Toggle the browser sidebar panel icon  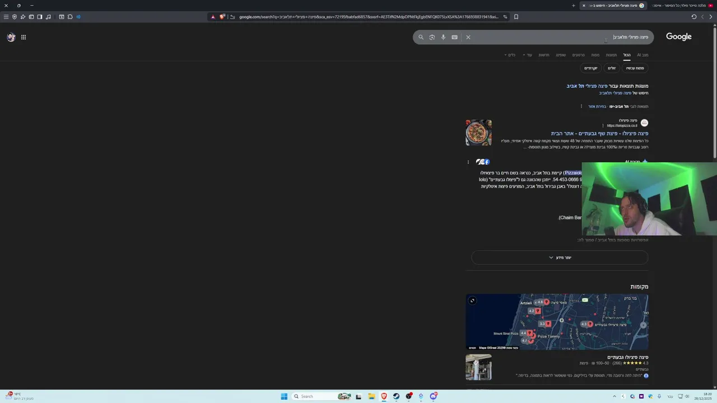(40, 17)
